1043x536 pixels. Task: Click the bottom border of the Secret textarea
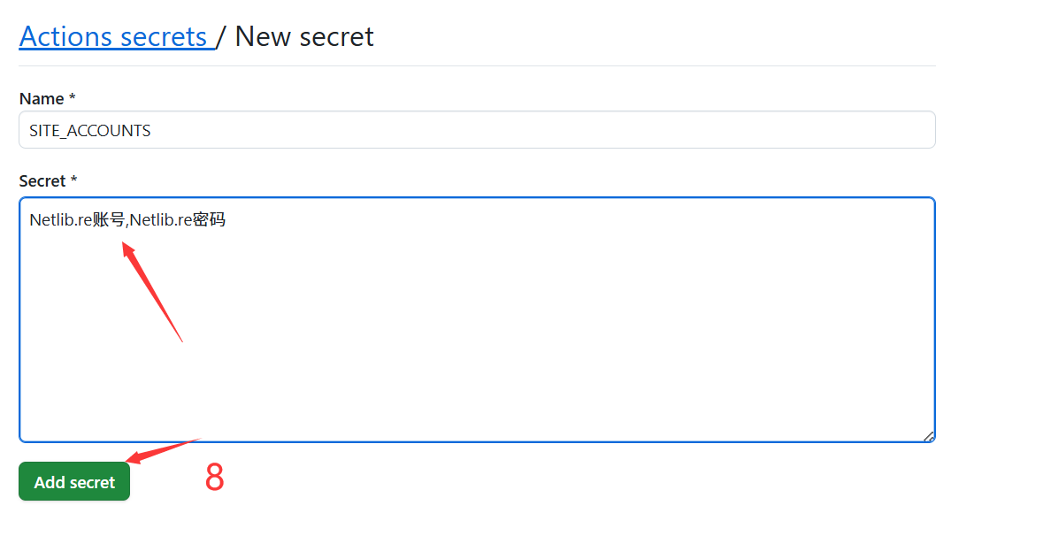click(x=477, y=441)
